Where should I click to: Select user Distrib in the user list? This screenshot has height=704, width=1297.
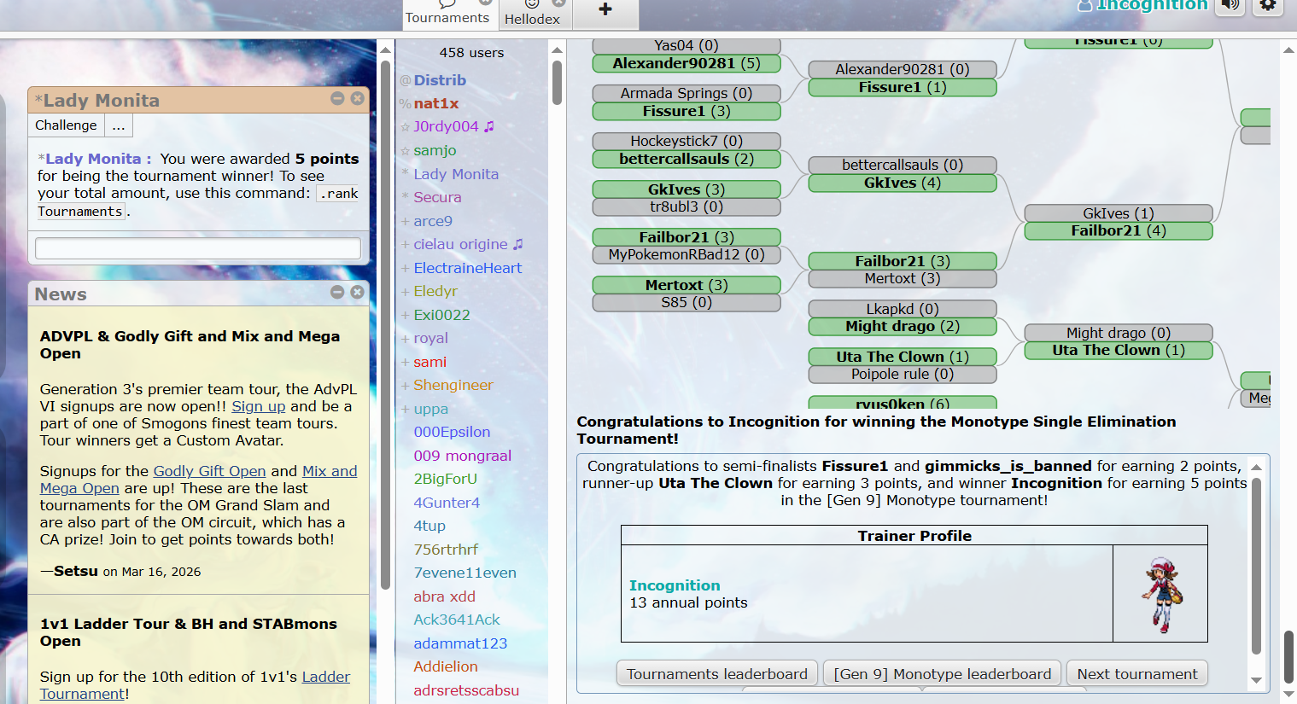(x=440, y=80)
